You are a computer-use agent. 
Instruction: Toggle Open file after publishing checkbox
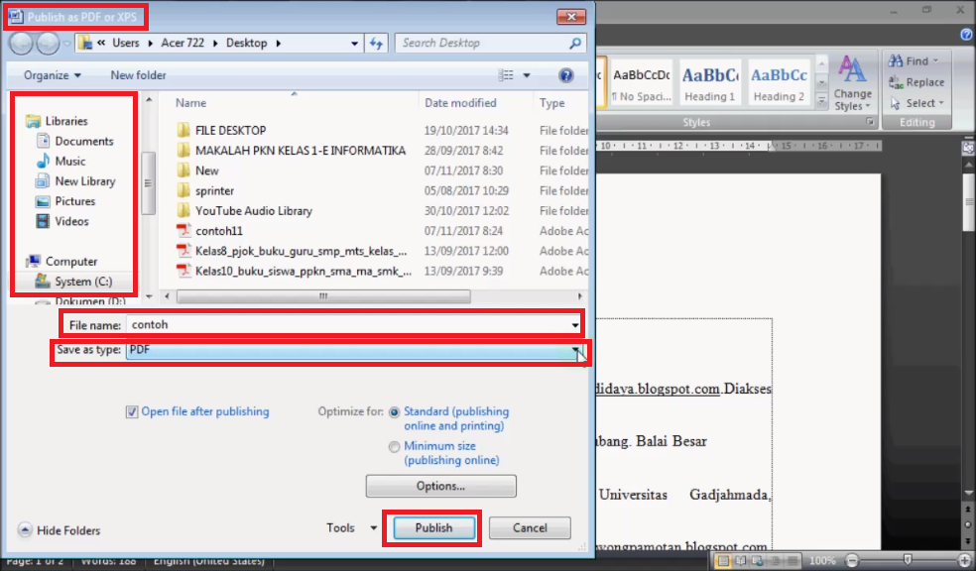pyautogui.click(x=132, y=411)
